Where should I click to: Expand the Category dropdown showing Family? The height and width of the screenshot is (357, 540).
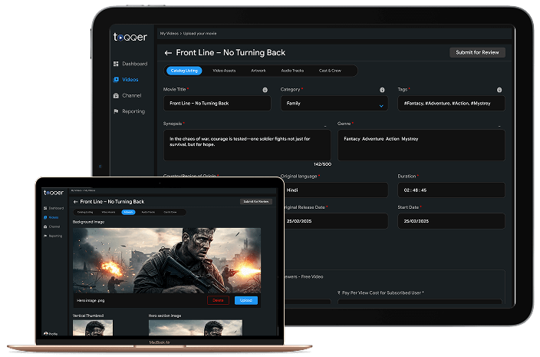334,103
